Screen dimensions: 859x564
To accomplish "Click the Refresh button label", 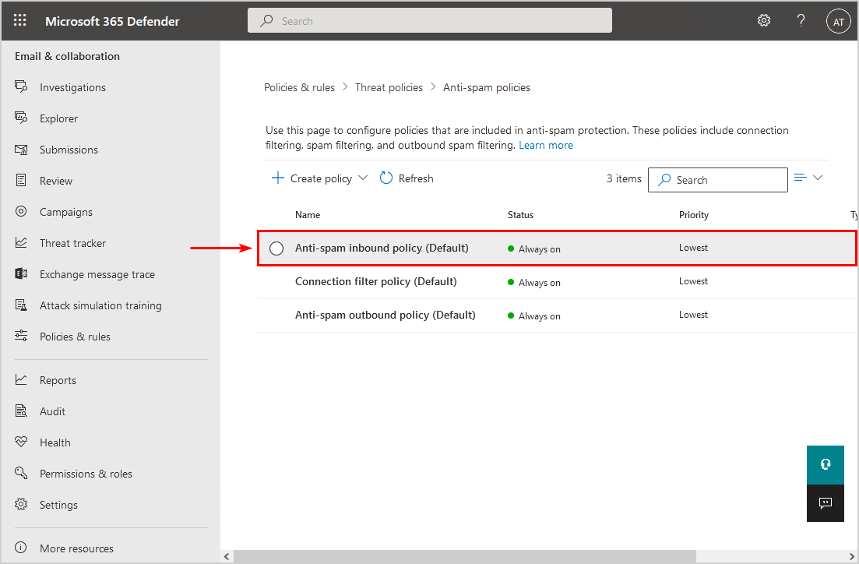I will (416, 178).
